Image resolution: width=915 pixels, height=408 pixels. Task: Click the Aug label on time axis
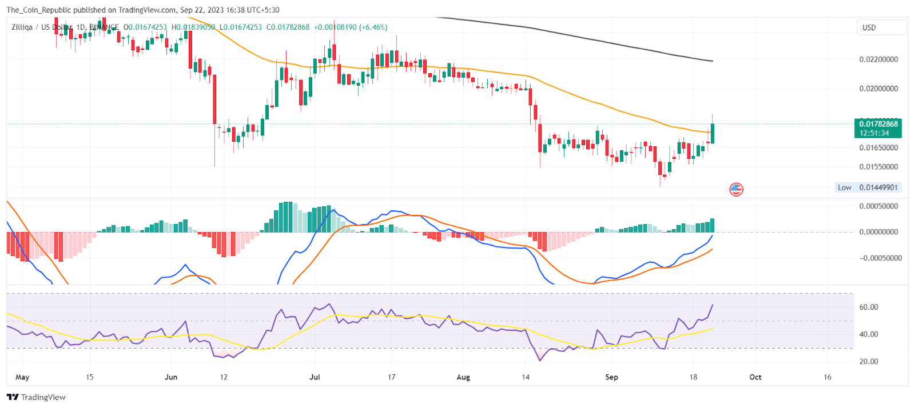click(x=463, y=377)
